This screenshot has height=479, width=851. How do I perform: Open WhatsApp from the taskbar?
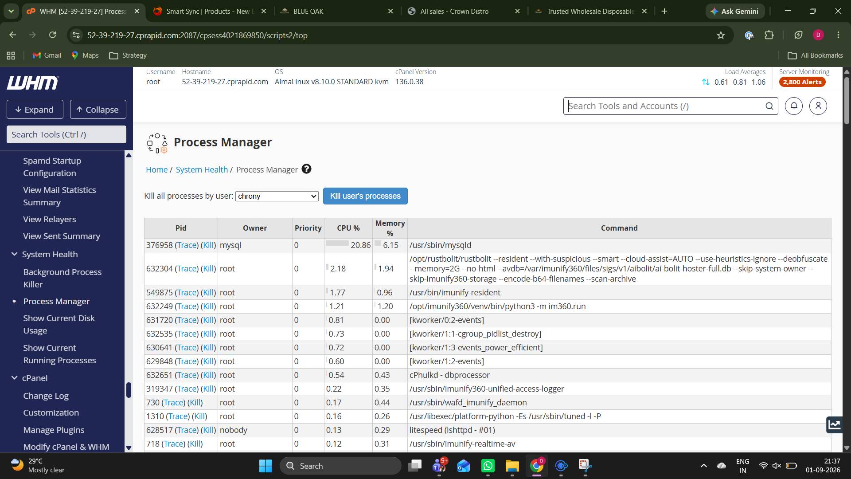[x=488, y=466]
